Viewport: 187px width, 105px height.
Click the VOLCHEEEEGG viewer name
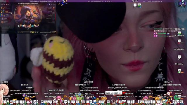click(x=144, y=91)
